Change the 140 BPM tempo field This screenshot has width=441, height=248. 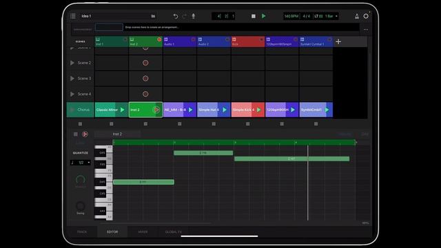tap(291, 16)
